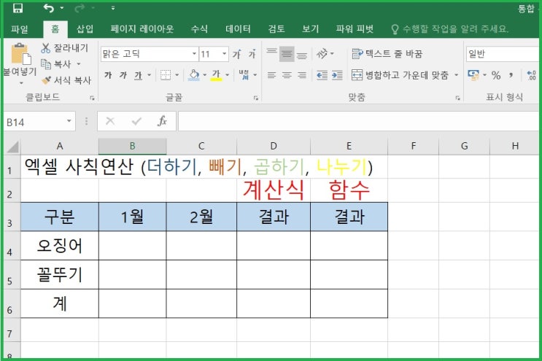Open the 맑은 고딕 font name dropdown
Screen dimensions: 542x361
194,54
